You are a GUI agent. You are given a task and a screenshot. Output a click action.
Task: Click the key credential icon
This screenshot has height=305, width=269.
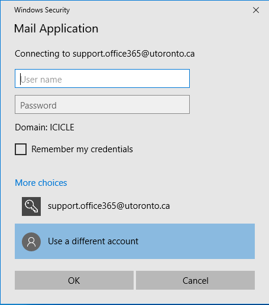click(31, 206)
